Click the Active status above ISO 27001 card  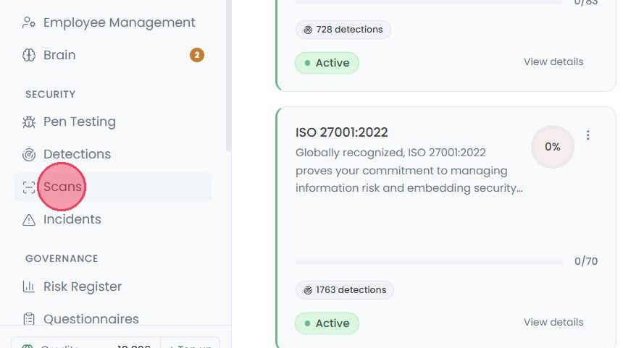(x=327, y=63)
